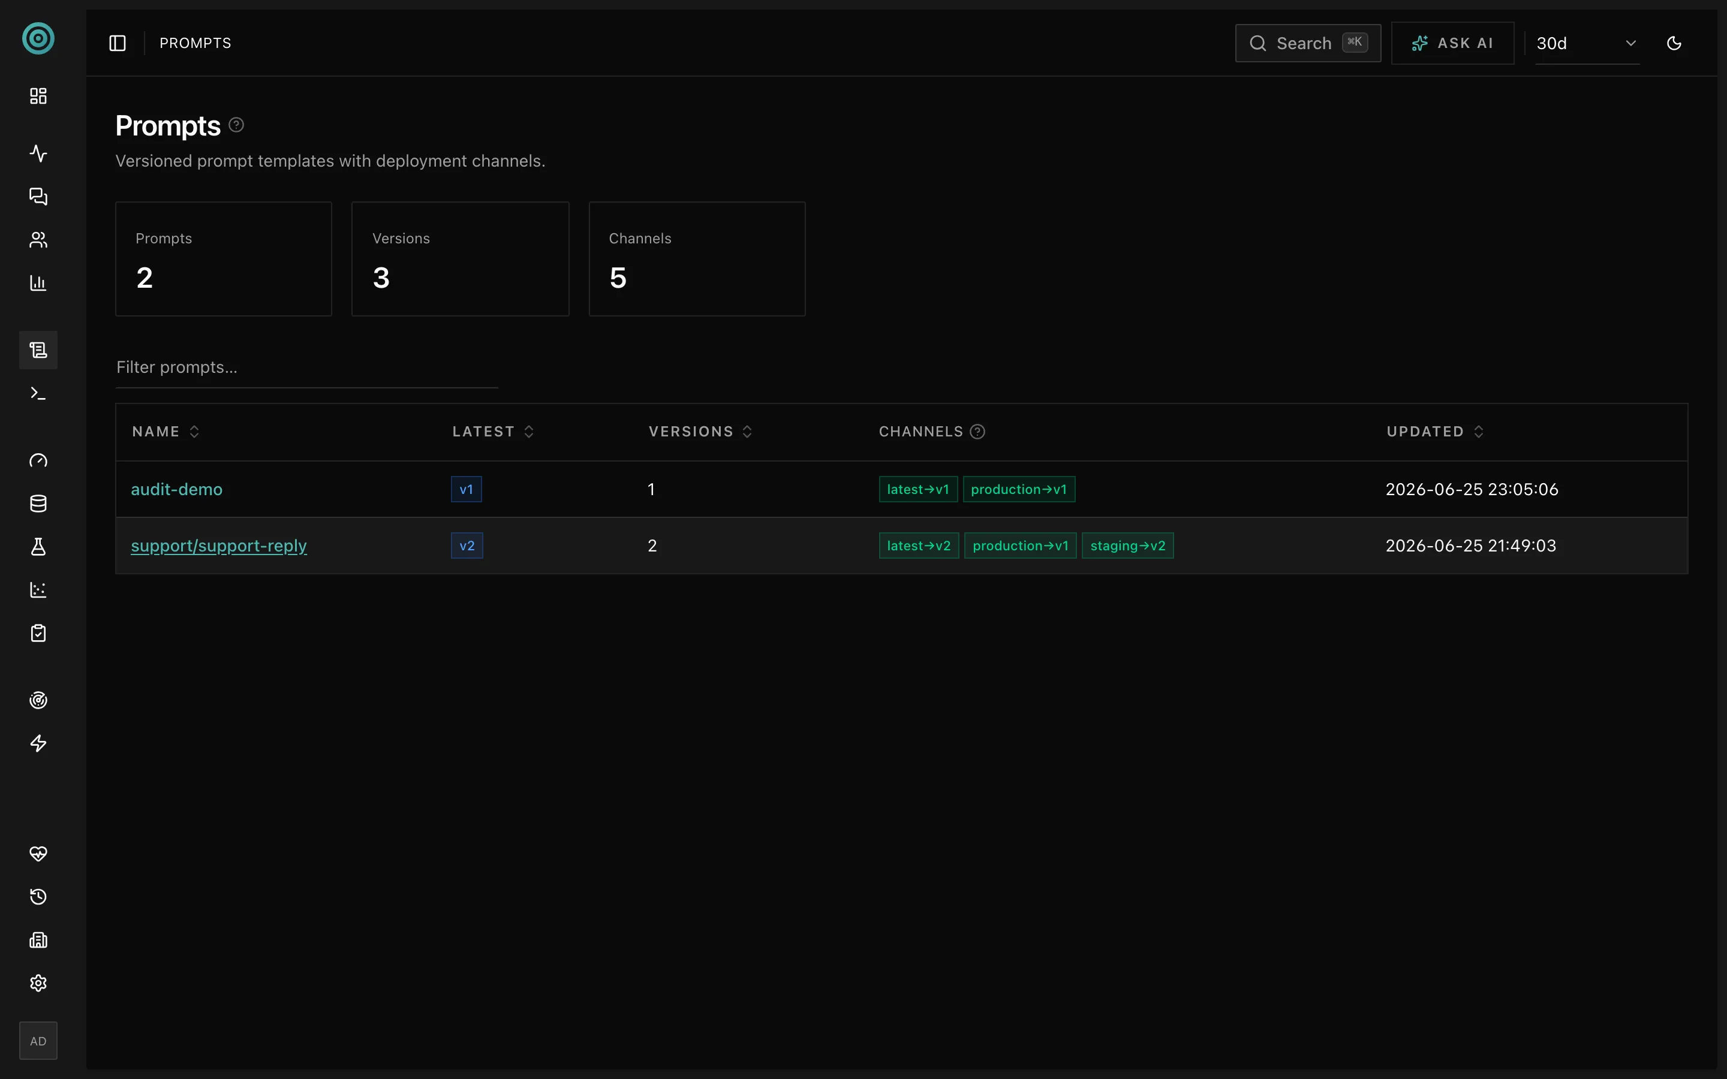Open the history clock icon in sidebar
Image resolution: width=1727 pixels, height=1079 pixels.
click(x=38, y=897)
